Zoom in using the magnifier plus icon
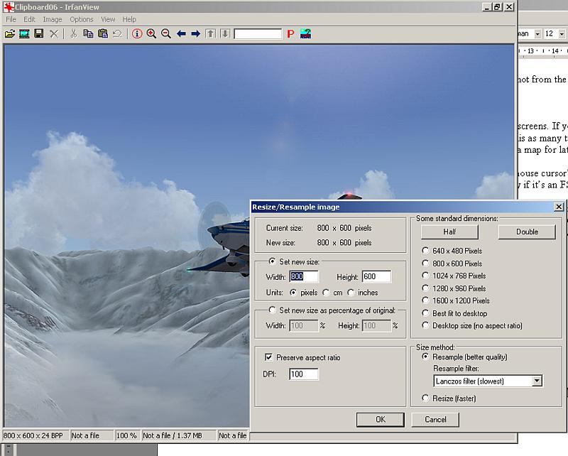 point(151,33)
